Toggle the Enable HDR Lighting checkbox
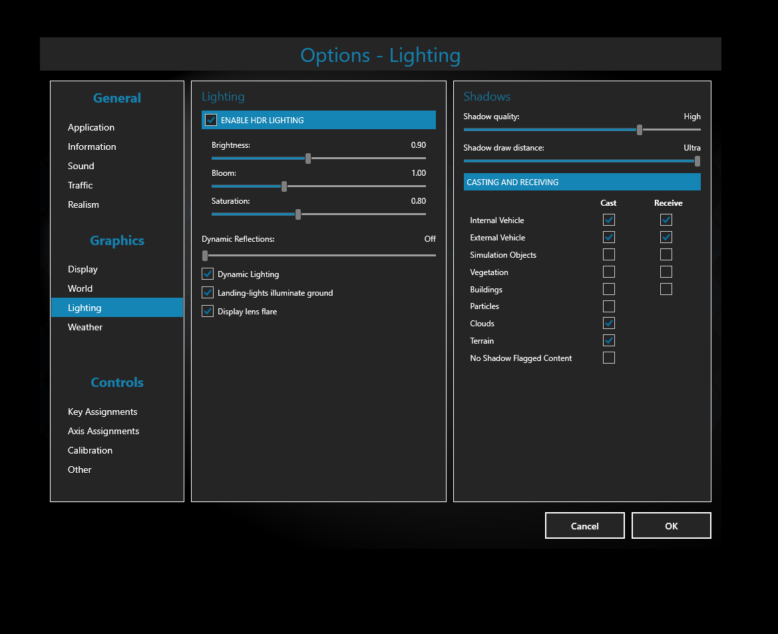The height and width of the screenshot is (634, 778). (x=211, y=120)
